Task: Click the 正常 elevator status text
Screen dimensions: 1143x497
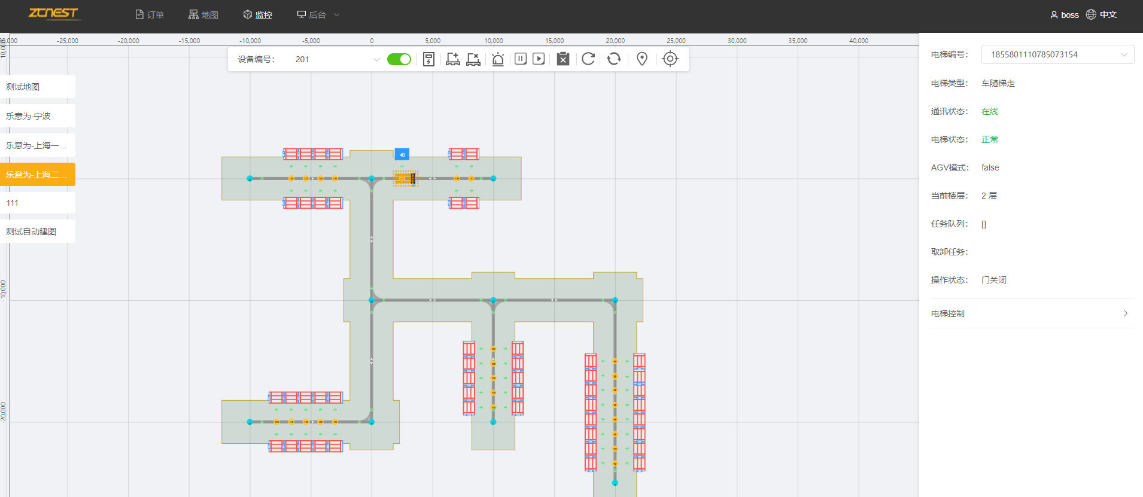Action: coord(990,139)
